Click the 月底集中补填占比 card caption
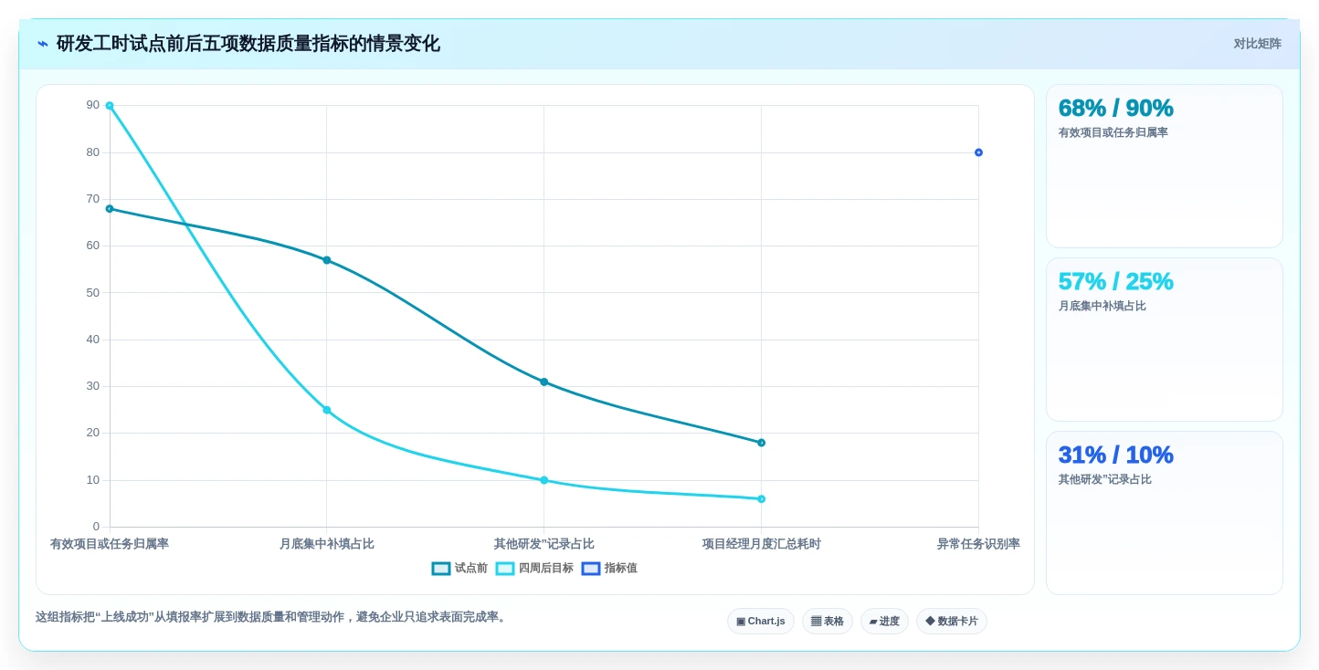This screenshot has height=670, width=1319. 1103,306
